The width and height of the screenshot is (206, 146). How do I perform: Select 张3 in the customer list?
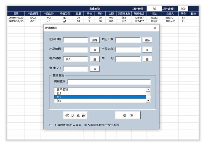(x=100, y=101)
